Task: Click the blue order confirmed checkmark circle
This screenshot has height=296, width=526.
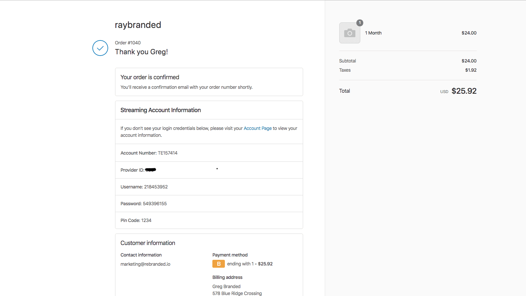Action: click(100, 48)
